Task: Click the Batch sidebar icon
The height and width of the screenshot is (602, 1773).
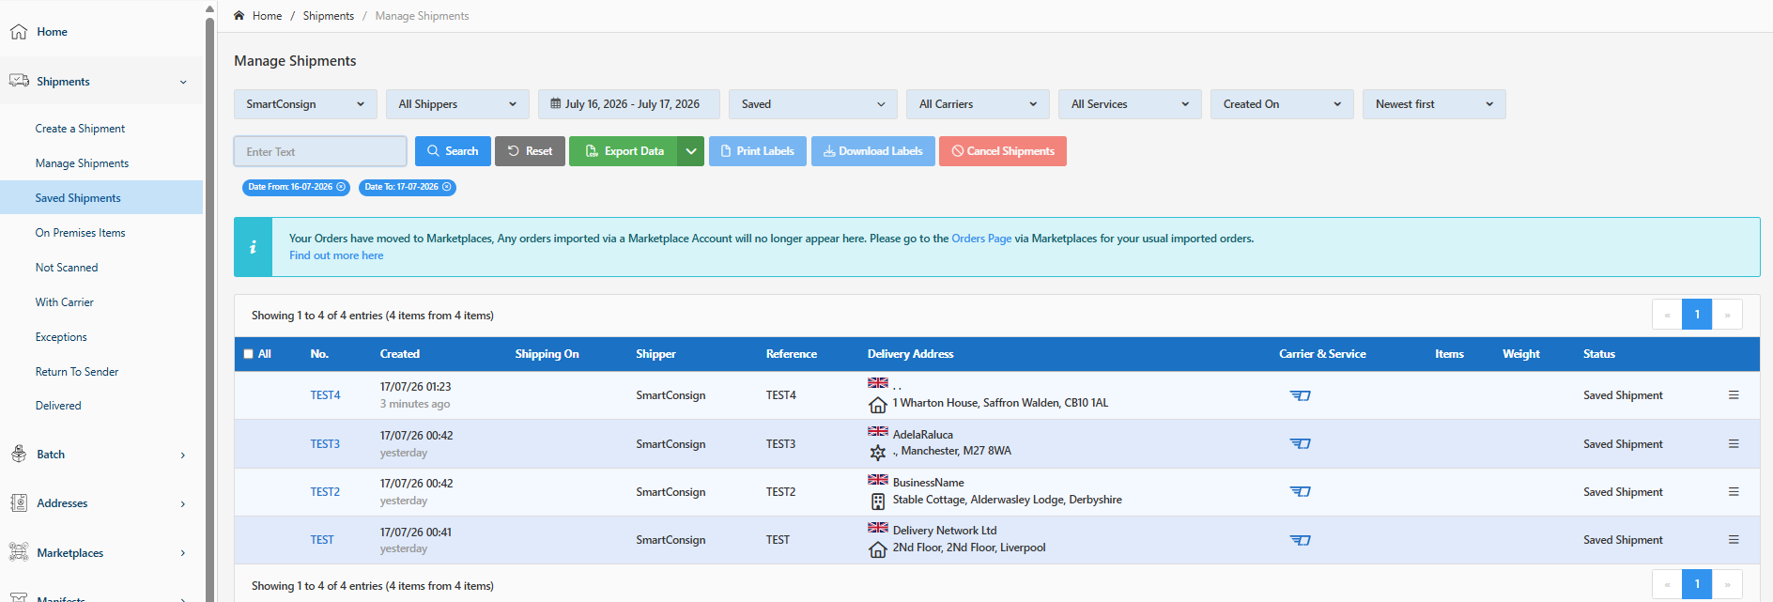Action: click(19, 455)
